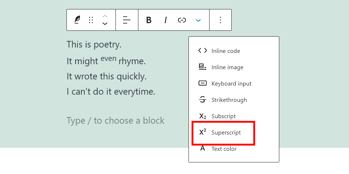Move block up with the up arrow
This screenshot has width=349, height=174.
click(x=105, y=16)
